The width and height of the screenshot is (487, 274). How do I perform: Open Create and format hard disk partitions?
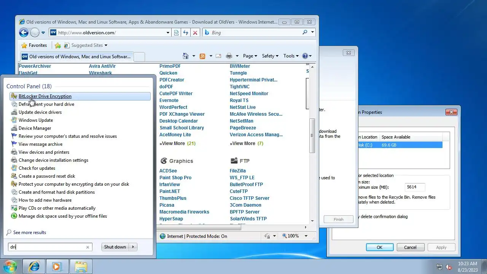(x=80, y=192)
